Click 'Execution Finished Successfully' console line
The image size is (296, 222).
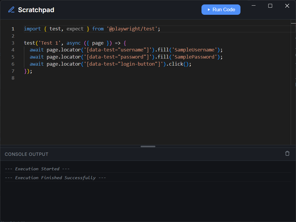point(55,178)
